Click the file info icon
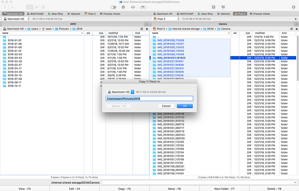This screenshot has width=299, height=191. [123, 7]
